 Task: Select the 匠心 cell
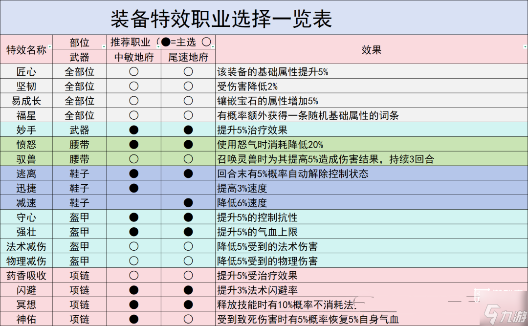coord(26,72)
